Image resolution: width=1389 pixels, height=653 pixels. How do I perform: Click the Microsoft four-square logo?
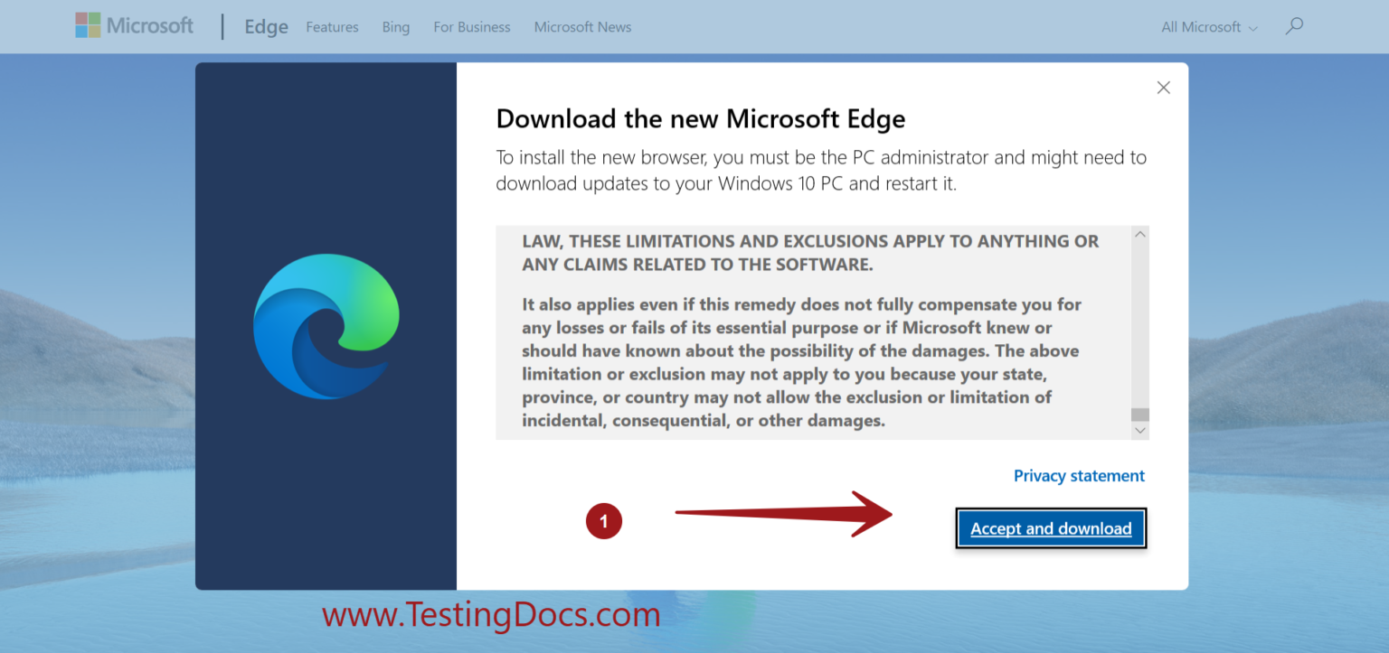pyautogui.click(x=88, y=25)
